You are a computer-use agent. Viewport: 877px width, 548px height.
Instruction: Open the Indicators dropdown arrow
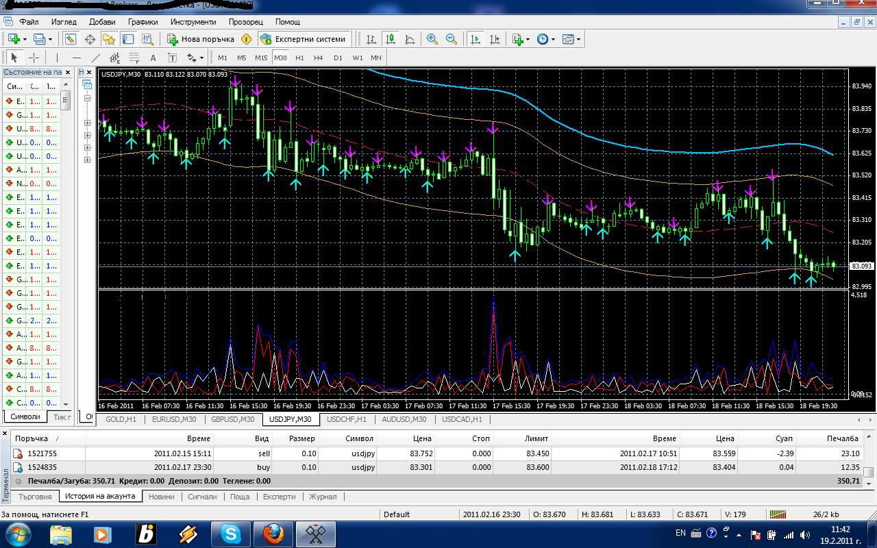pos(528,39)
